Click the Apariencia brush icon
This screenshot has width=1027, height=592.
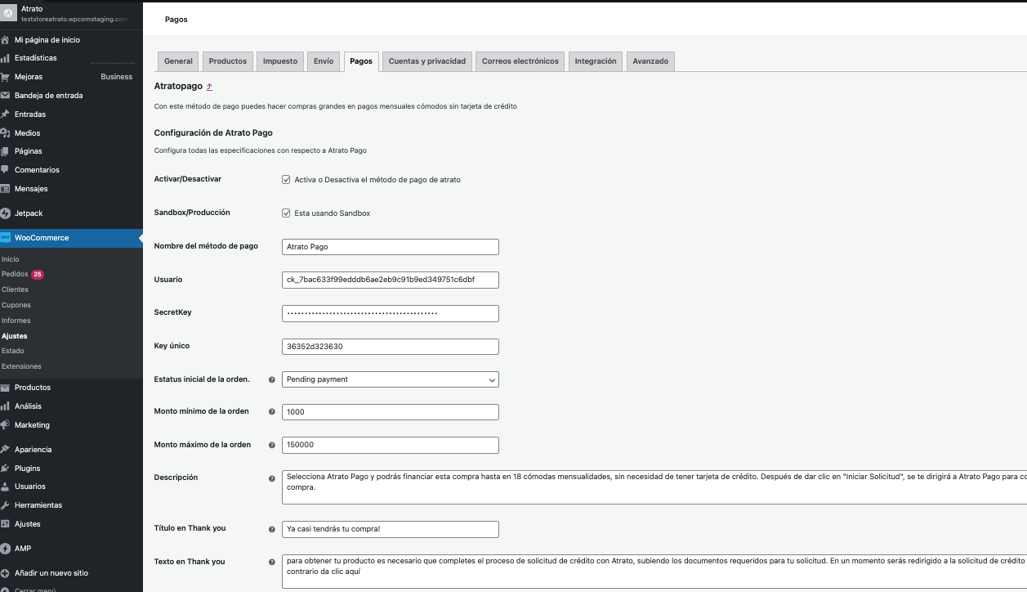click(x=6, y=450)
